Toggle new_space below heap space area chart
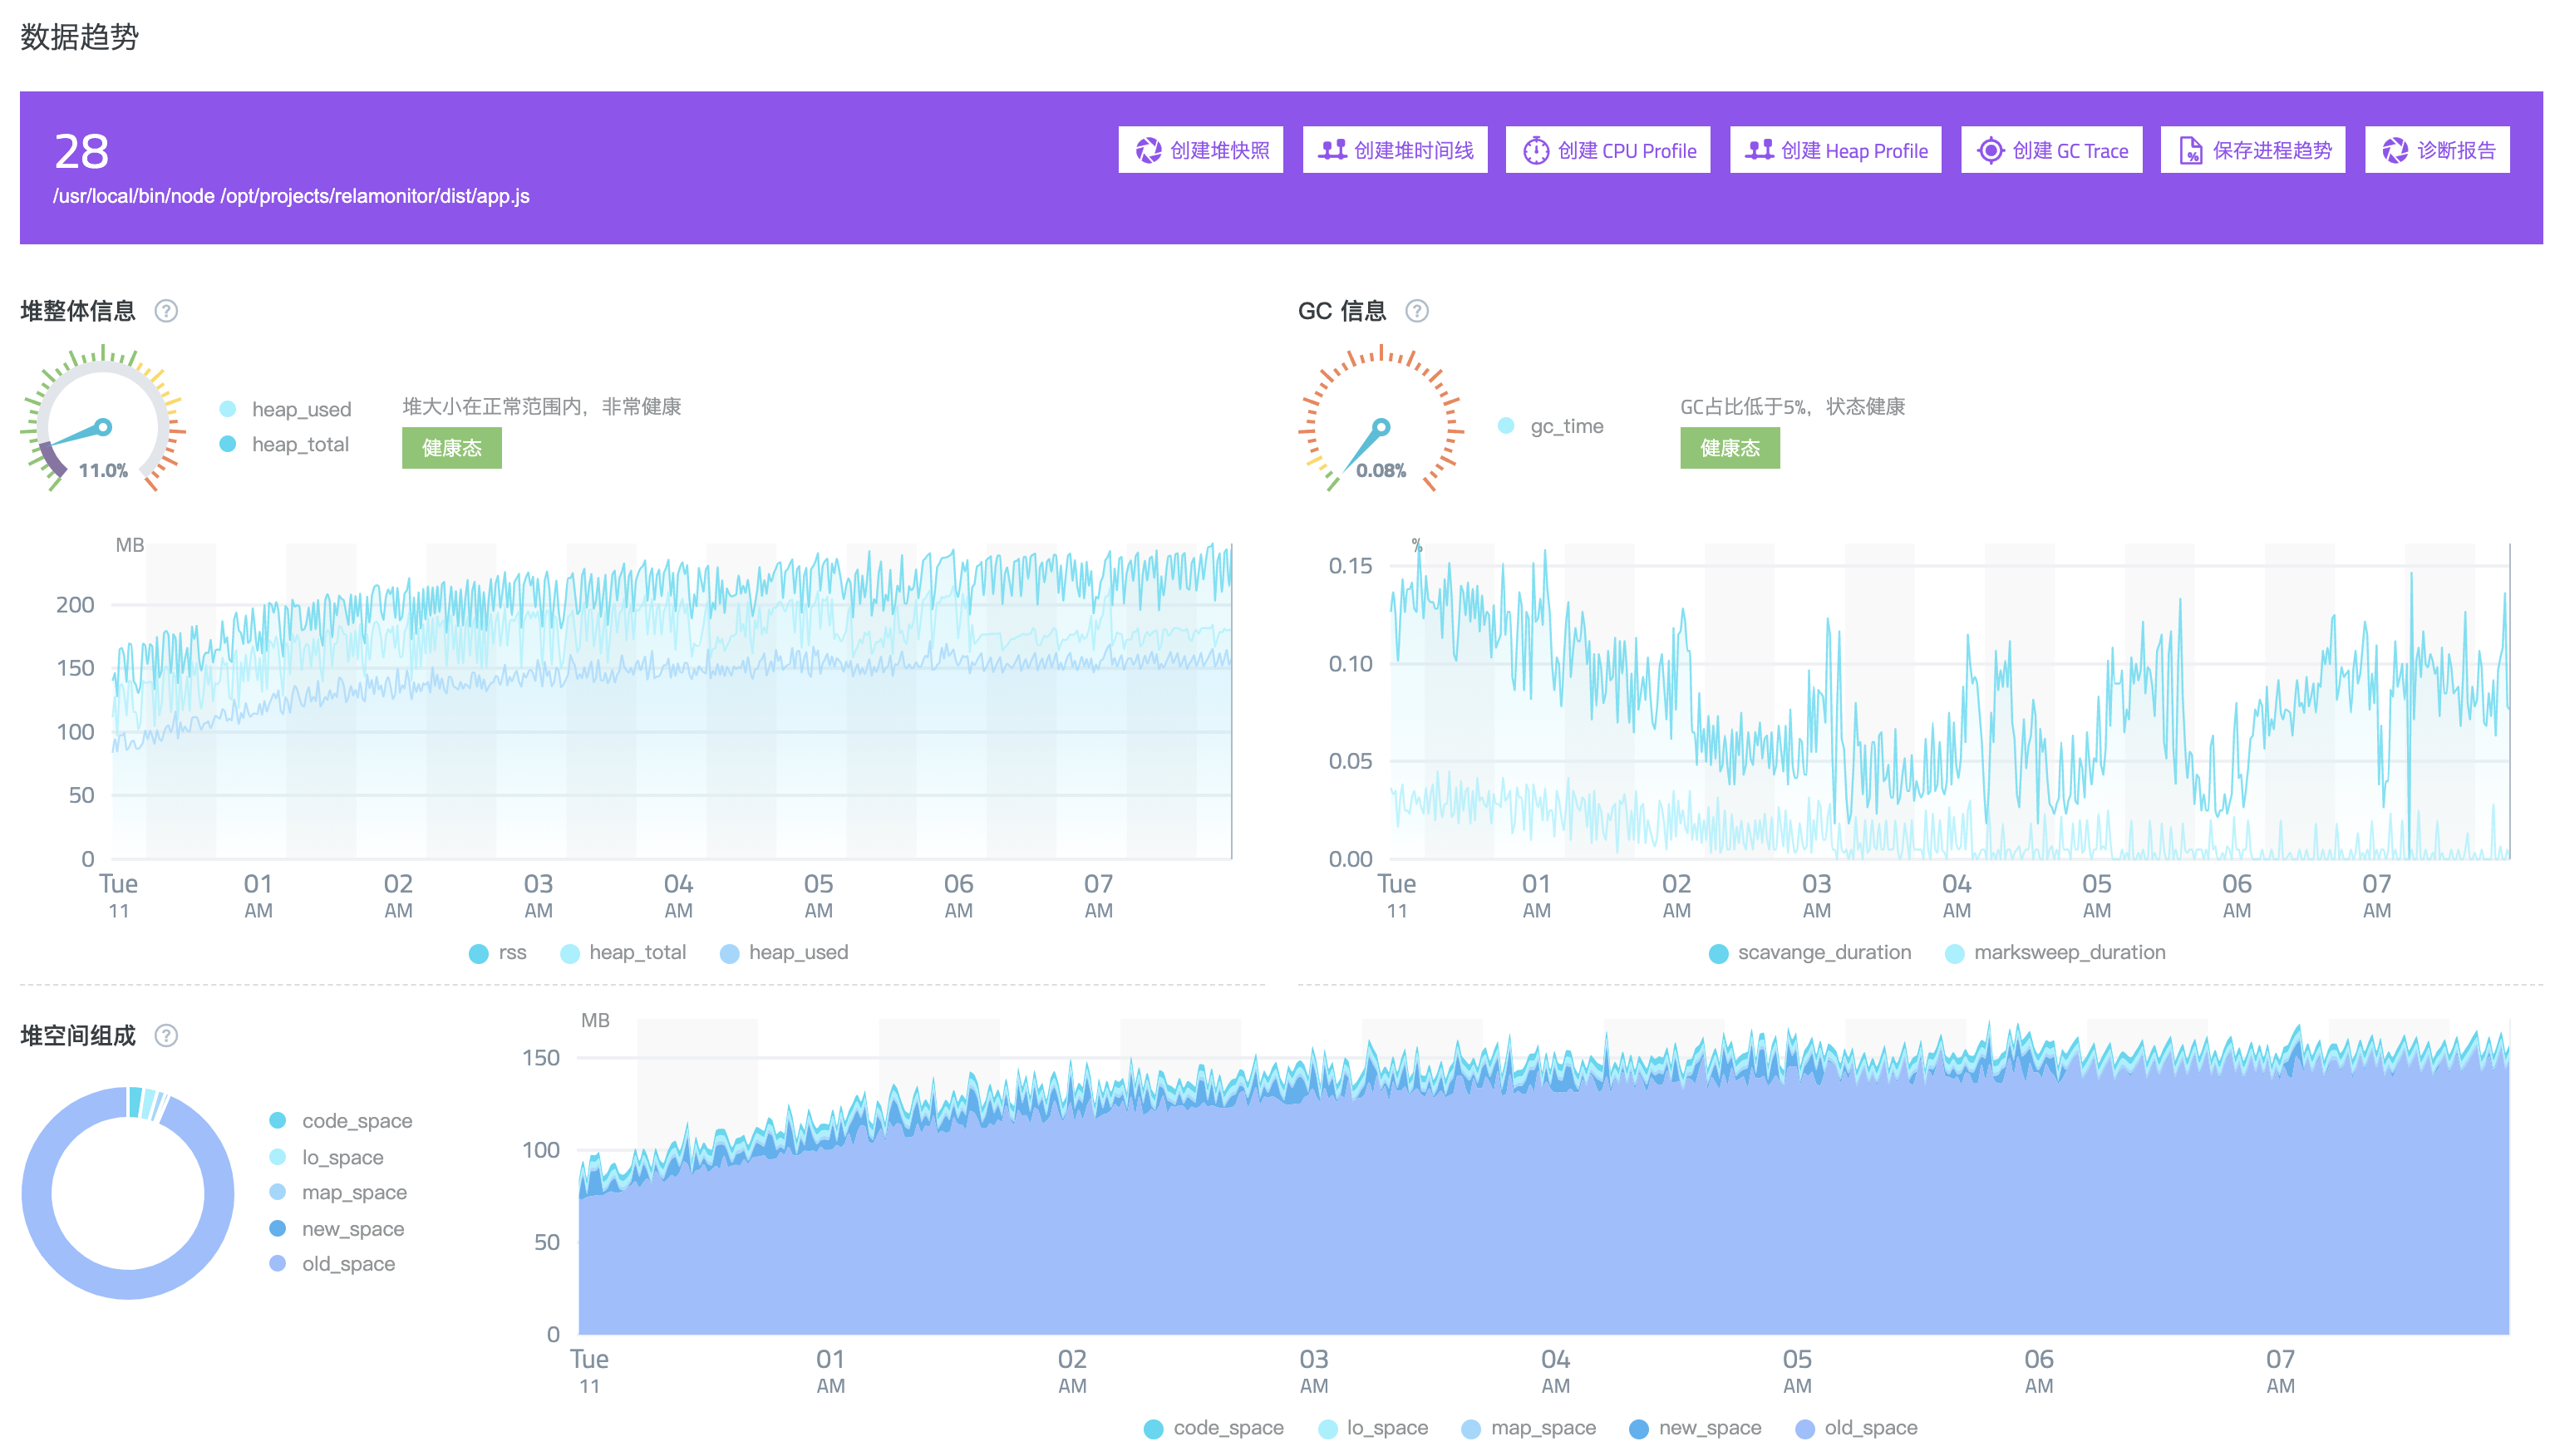 click(x=1694, y=1428)
